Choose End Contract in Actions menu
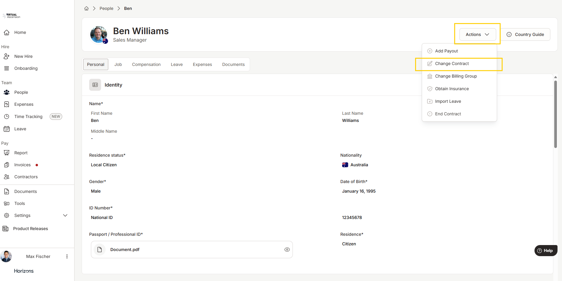 (x=448, y=114)
